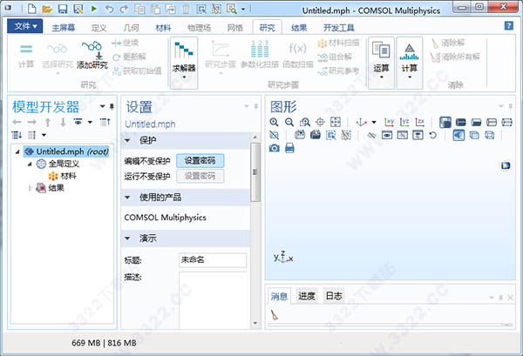Select the XY view icon
This screenshot has height=356, width=523.
391,123
